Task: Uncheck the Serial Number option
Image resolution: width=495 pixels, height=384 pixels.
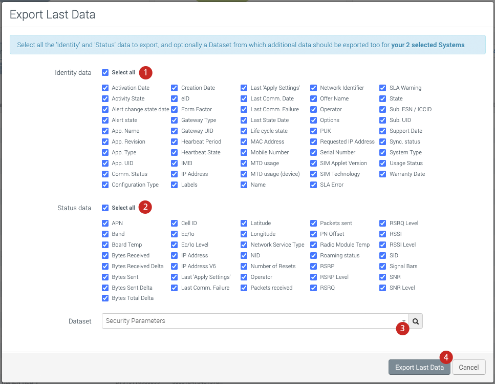Action: pos(314,152)
